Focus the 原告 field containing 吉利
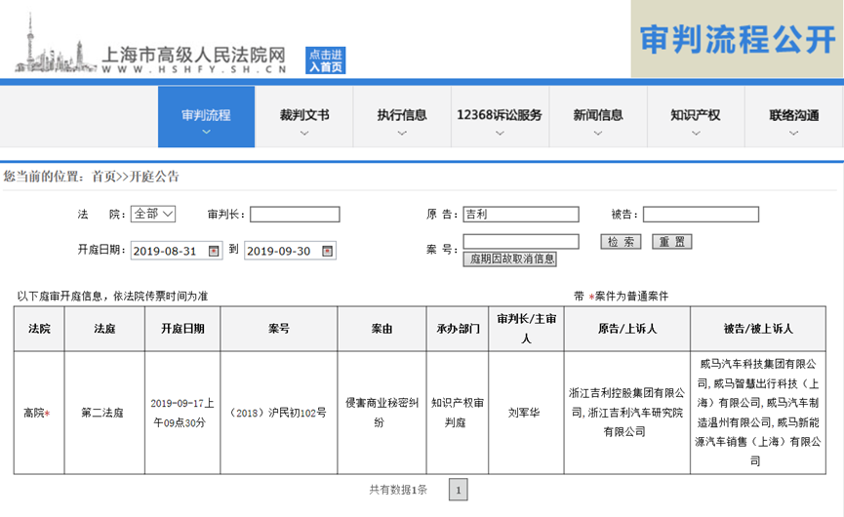Image resolution: width=844 pixels, height=517 pixels. [521, 215]
